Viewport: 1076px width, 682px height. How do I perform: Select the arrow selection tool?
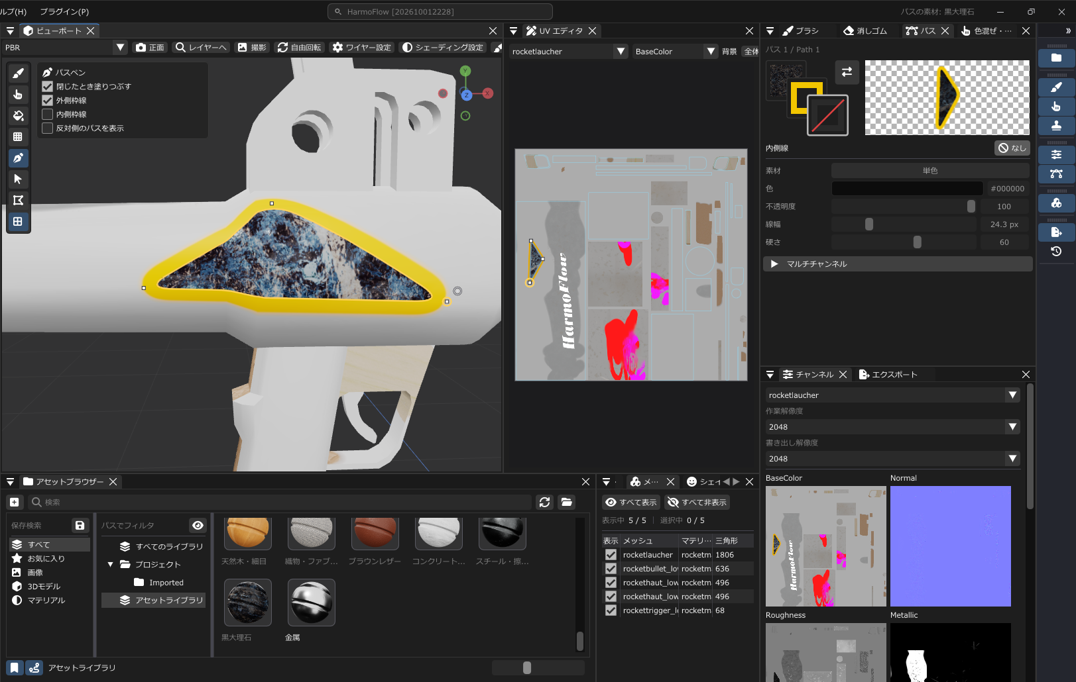pyautogui.click(x=18, y=179)
